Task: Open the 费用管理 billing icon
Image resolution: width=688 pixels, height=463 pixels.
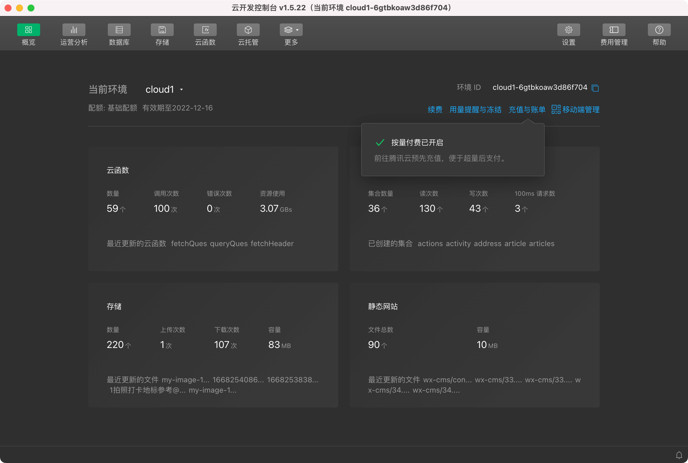Action: (614, 30)
